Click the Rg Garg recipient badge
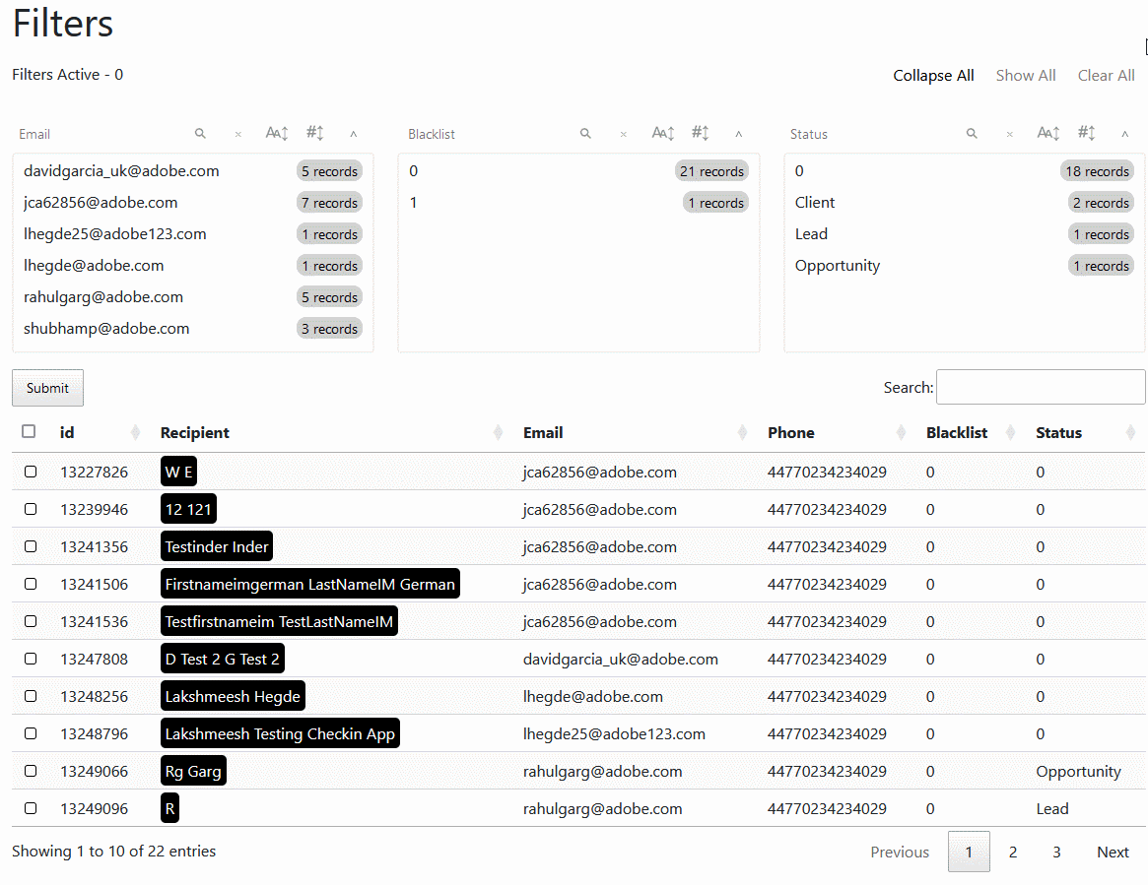Screen dimensions: 1148x885 pyautogui.click(x=193, y=771)
